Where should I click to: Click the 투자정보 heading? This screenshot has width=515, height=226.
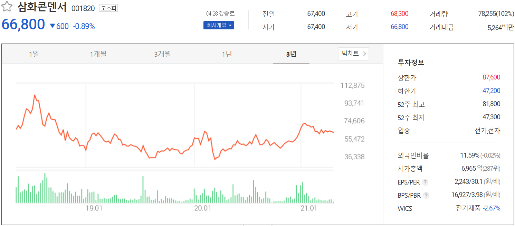point(411,63)
